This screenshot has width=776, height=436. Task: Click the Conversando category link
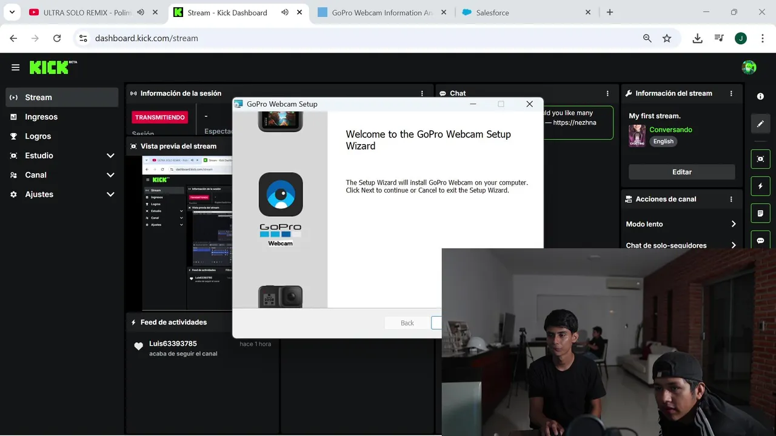671,130
